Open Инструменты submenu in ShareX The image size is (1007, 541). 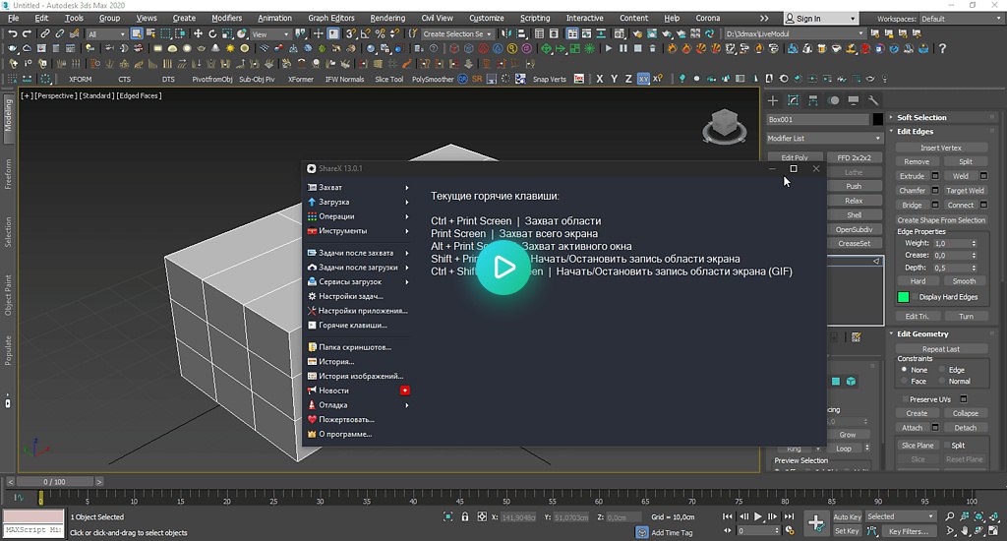coord(358,231)
